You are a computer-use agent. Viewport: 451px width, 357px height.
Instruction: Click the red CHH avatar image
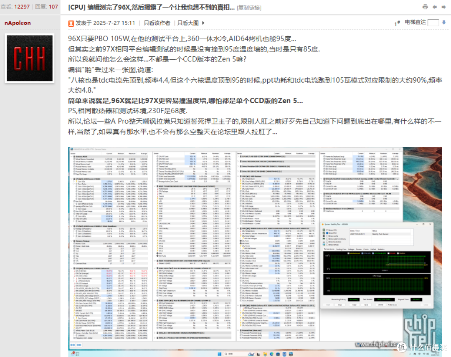(x=30, y=58)
